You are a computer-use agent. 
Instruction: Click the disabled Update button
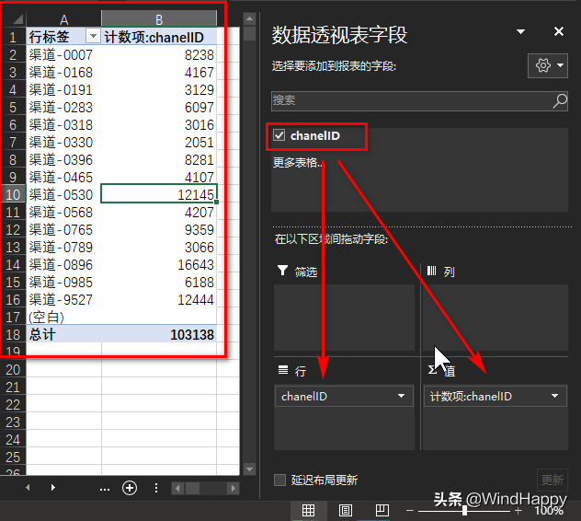click(553, 480)
